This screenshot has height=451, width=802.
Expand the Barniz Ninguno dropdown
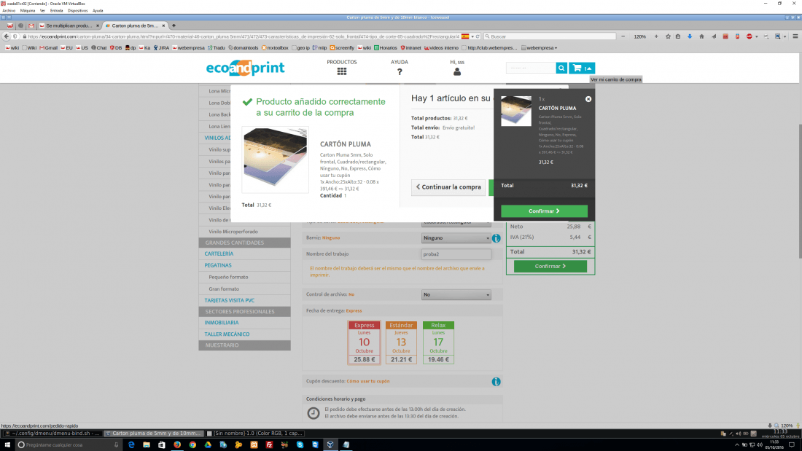pos(456,238)
